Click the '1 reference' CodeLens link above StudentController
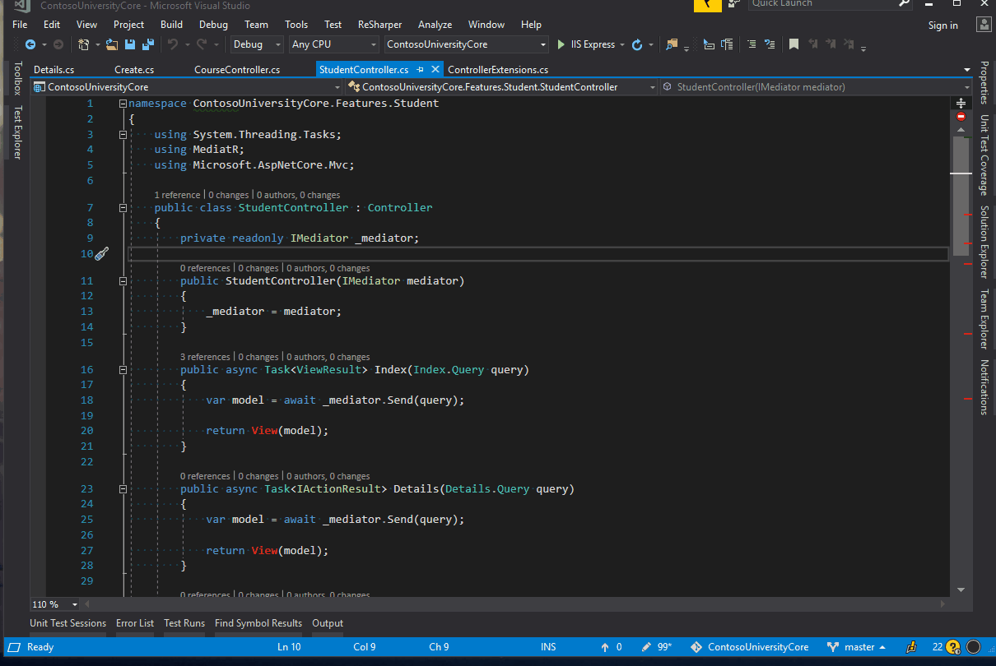This screenshot has width=996, height=666. point(177,195)
